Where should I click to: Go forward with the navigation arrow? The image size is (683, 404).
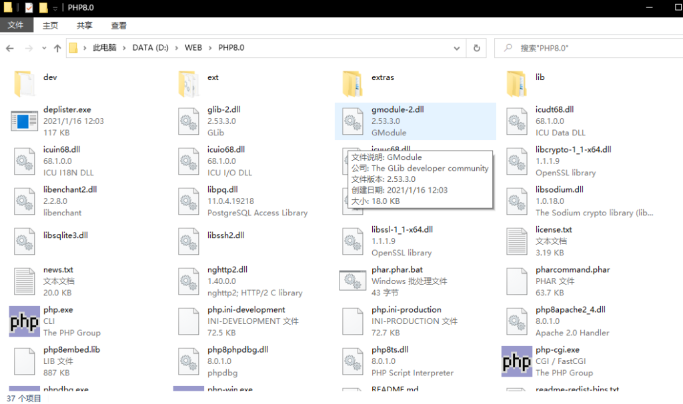click(x=29, y=48)
